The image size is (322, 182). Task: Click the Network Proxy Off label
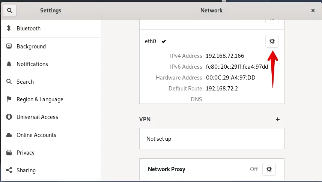click(x=254, y=169)
